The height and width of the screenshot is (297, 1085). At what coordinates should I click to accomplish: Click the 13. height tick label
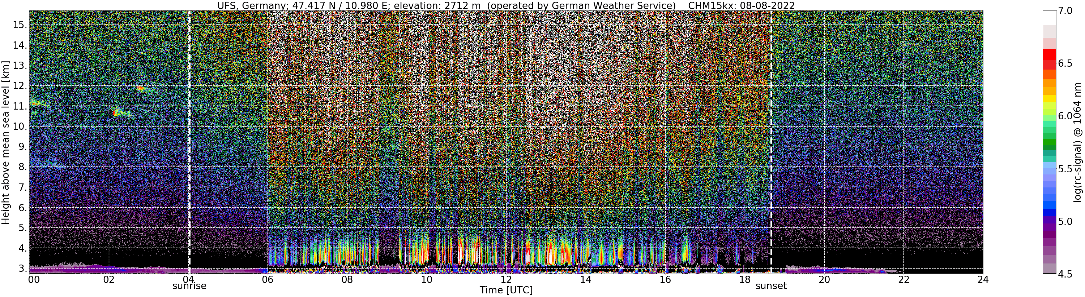tap(20, 66)
